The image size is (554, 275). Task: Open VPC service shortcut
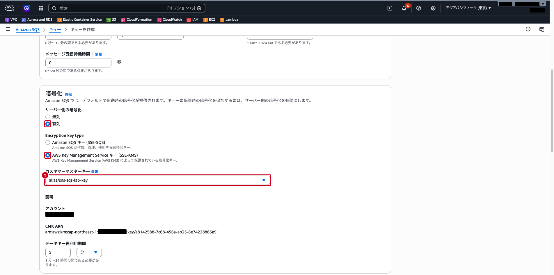pos(11,19)
